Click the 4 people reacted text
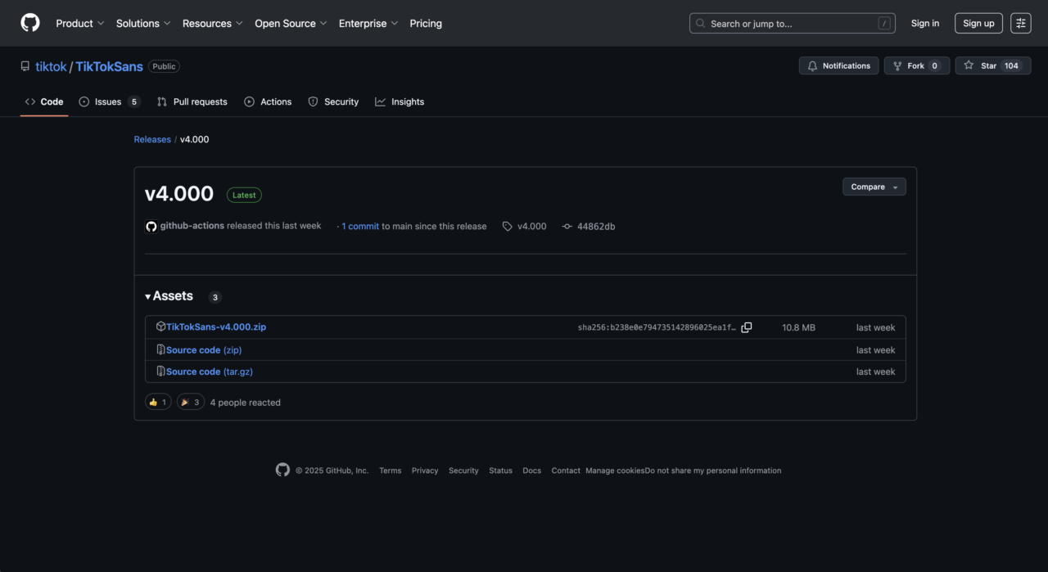 pyautogui.click(x=246, y=403)
